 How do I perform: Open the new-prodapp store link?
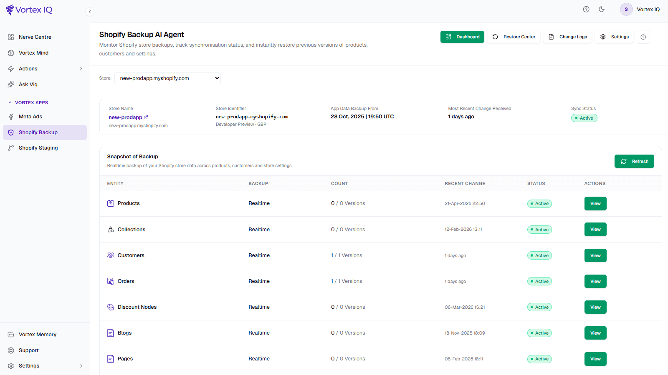point(125,117)
